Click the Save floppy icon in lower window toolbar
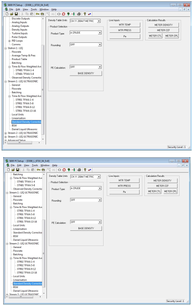This screenshot has width=192, height=306. [x=18, y=170]
